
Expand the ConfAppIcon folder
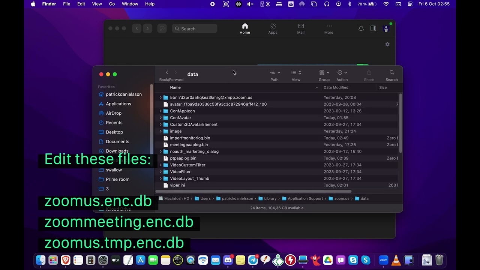pos(160,111)
